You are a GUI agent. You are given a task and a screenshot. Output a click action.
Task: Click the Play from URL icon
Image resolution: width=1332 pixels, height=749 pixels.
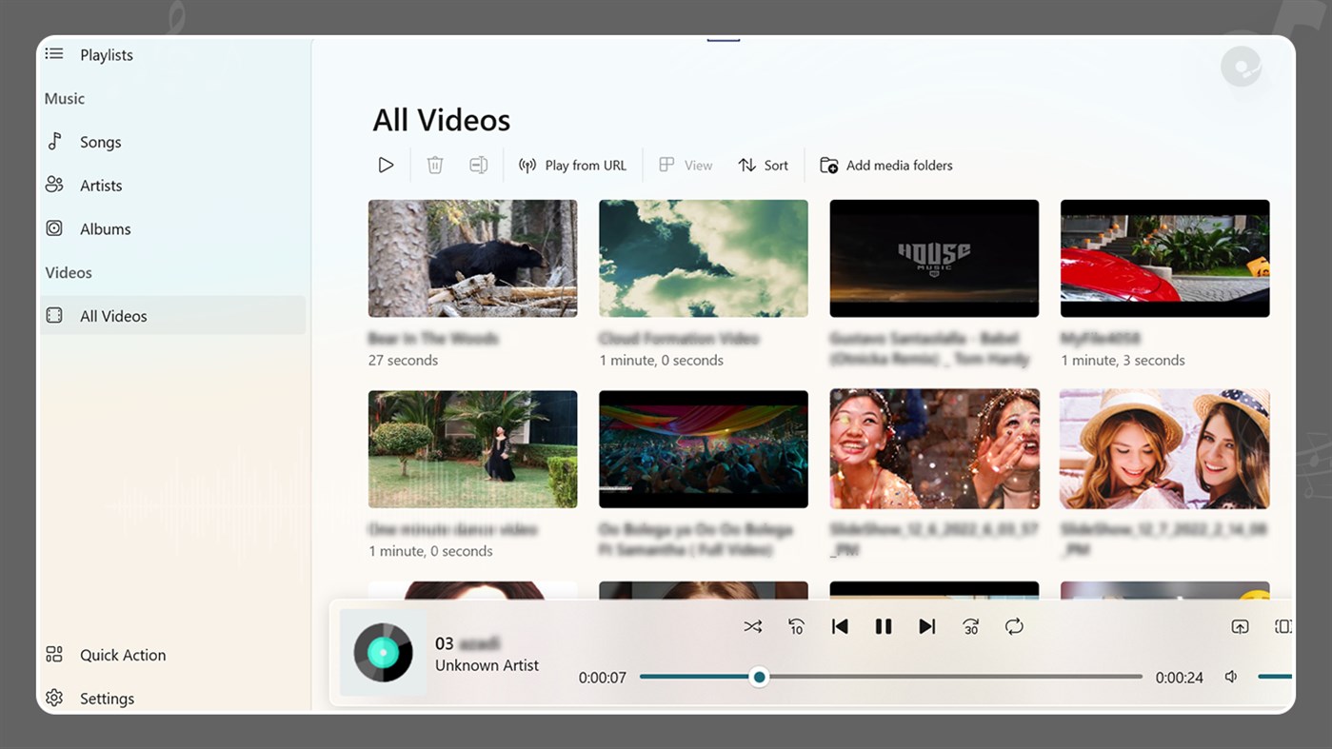click(x=572, y=165)
